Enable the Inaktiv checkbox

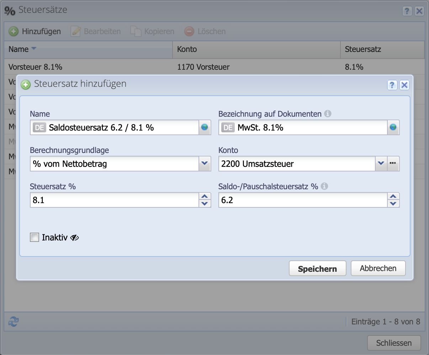coord(34,237)
